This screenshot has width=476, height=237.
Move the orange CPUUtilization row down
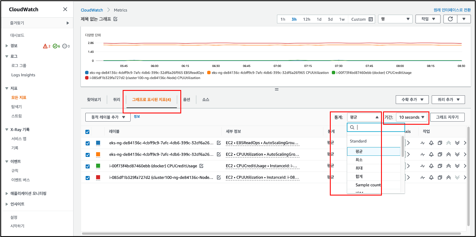pos(457,155)
